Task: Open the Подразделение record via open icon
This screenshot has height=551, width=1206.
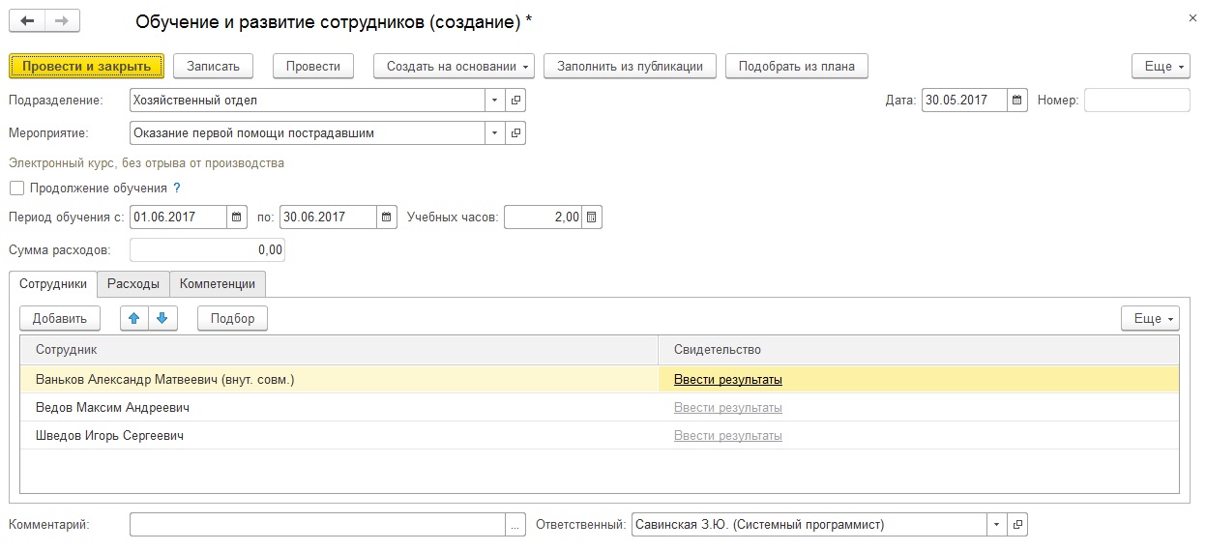Action: pyautogui.click(x=515, y=100)
